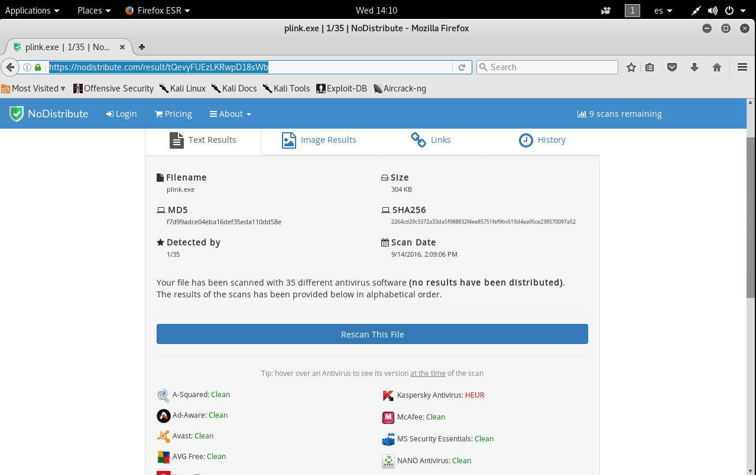Switch to workspace 1 indicator
The height and width of the screenshot is (475, 756).
(x=632, y=11)
